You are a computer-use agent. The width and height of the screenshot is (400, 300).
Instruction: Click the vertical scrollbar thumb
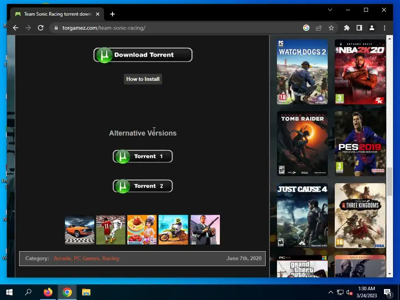[x=389, y=182]
